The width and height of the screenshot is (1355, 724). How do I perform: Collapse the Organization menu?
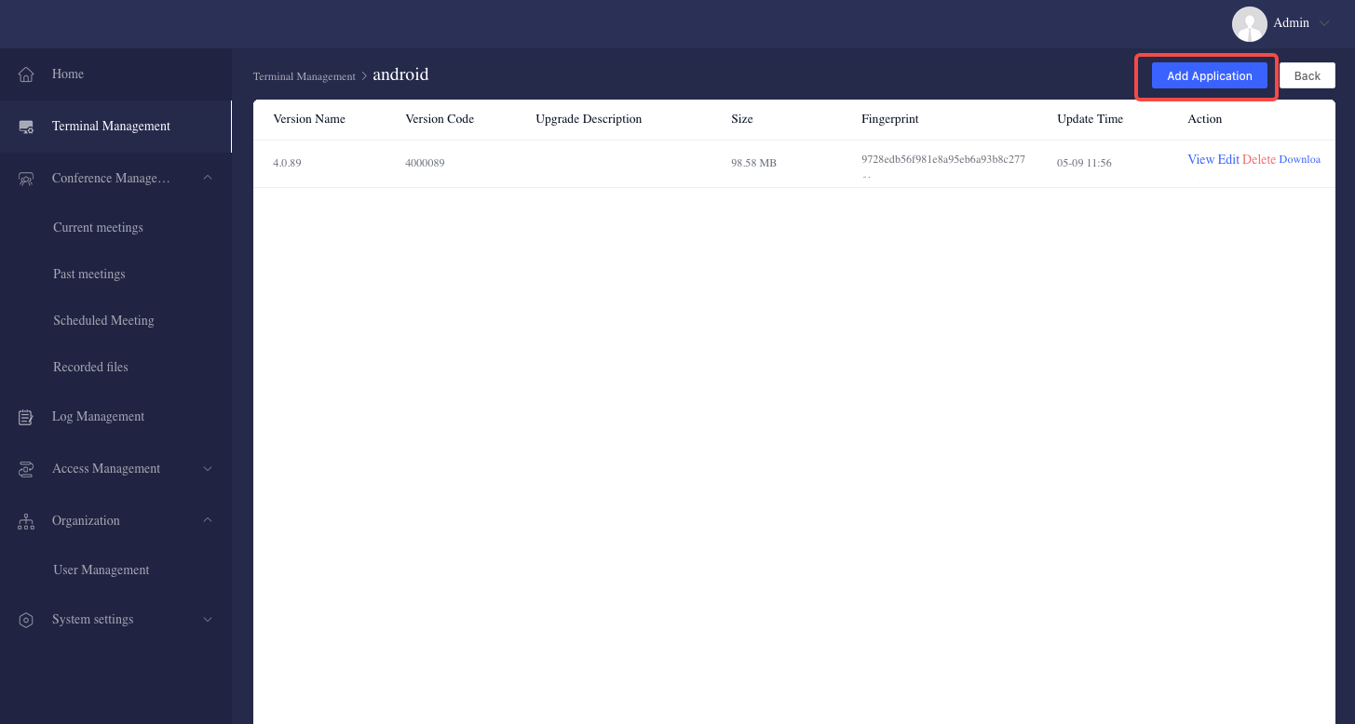207,520
